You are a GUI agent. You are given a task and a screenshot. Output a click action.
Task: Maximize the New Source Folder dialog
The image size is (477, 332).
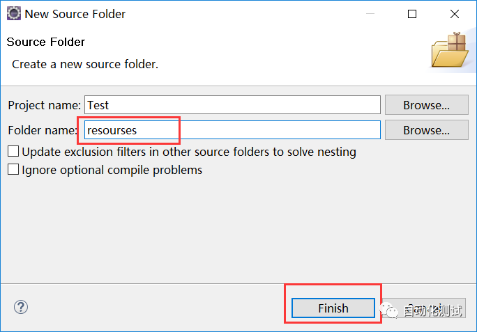[x=412, y=14]
